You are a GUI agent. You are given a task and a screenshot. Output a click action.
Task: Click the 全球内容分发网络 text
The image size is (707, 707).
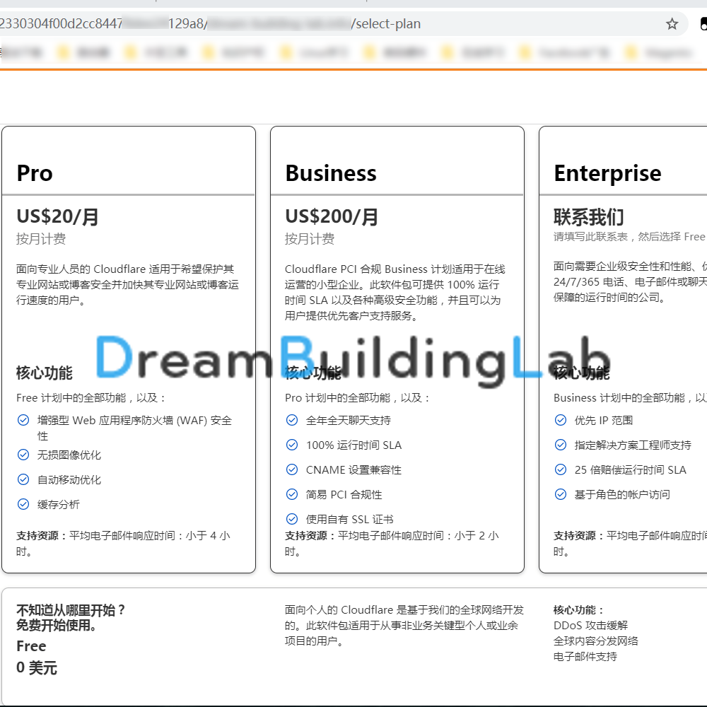pyautogui.click(x=595, y=641)
